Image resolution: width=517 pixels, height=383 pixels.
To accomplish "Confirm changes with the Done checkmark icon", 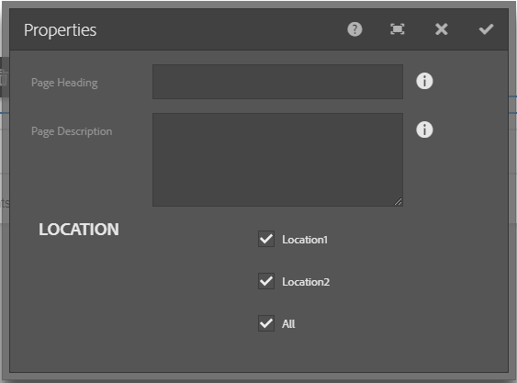I will pos(486,29).
